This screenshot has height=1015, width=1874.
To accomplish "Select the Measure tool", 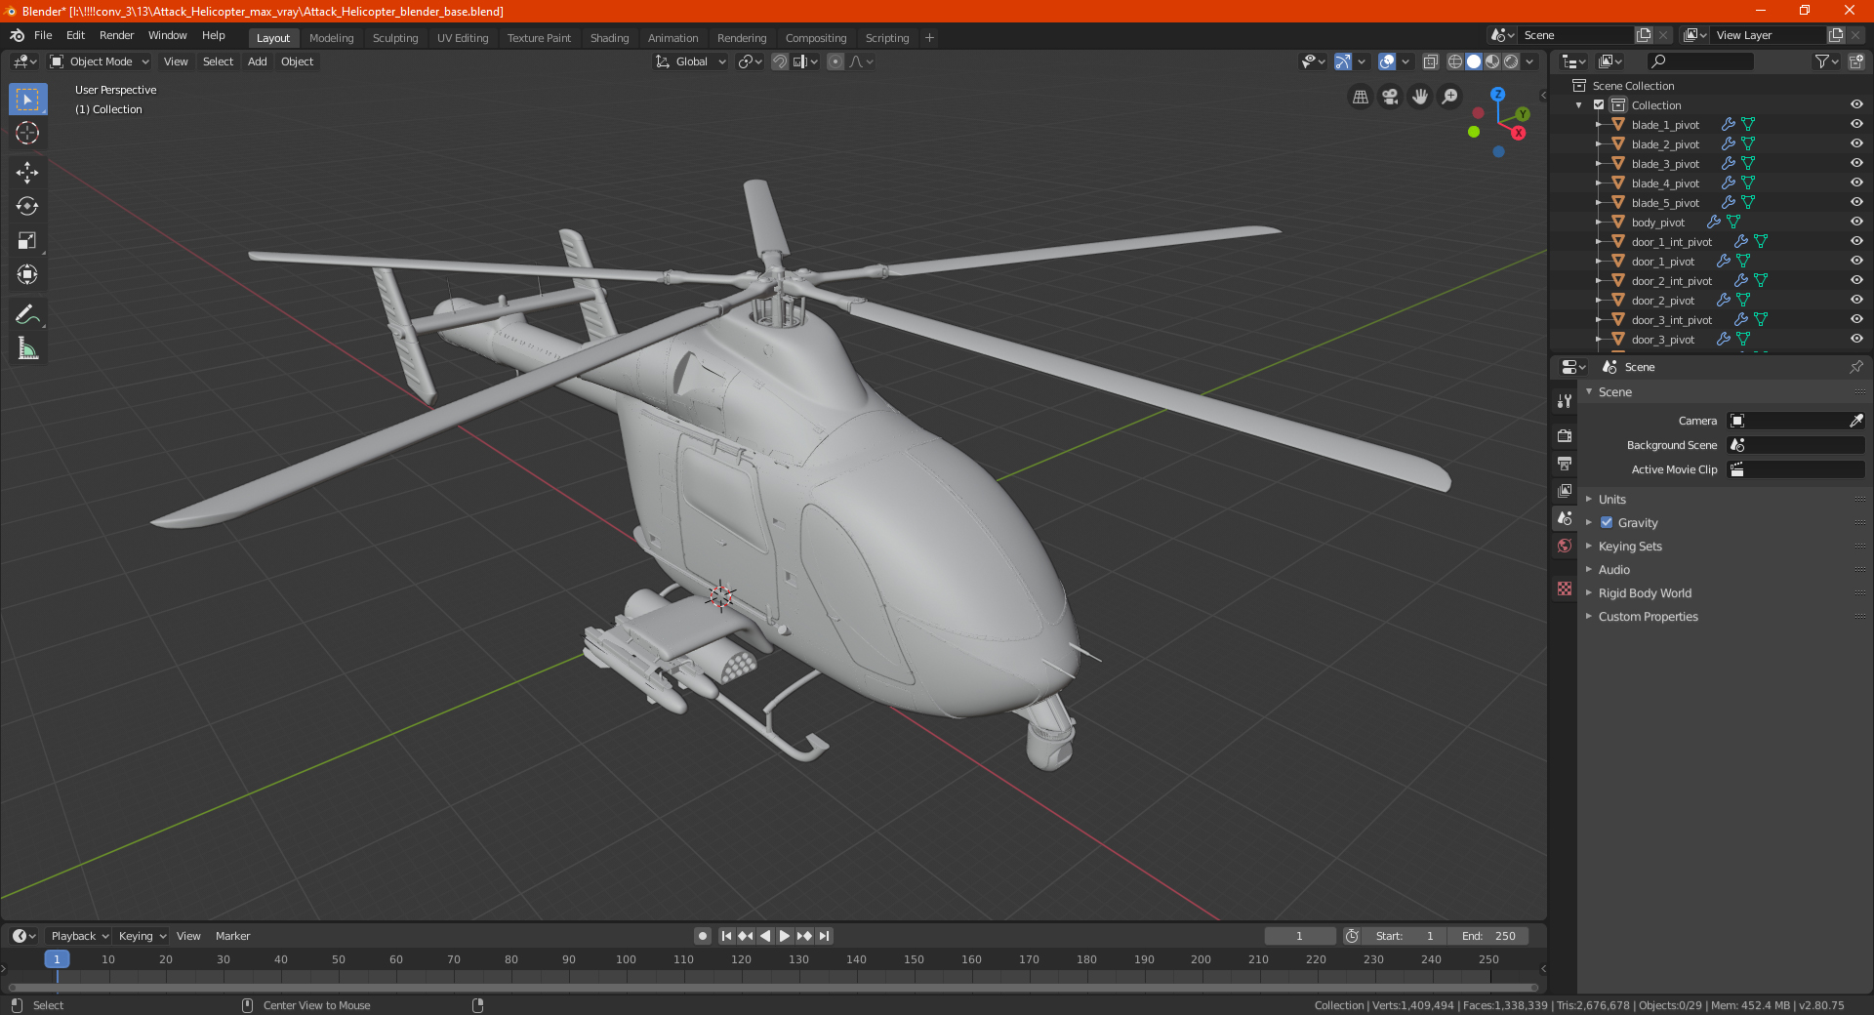I will [27, 348].
